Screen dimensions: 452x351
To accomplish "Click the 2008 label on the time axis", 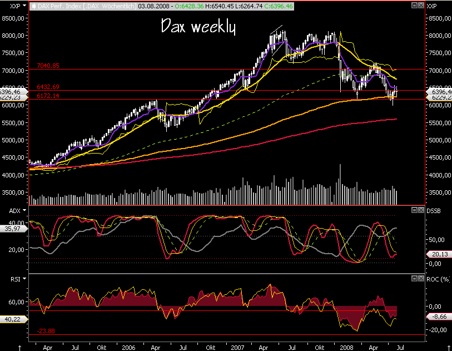I will pos(346,348).
